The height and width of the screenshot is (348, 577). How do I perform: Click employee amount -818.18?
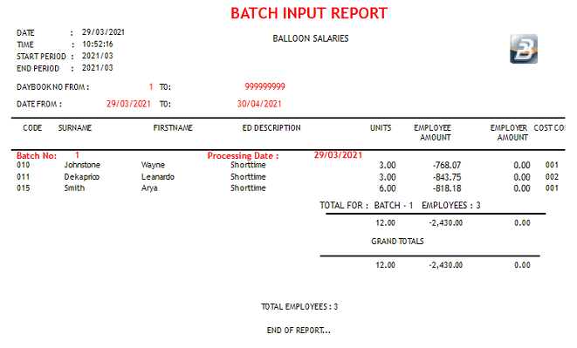coord(447,188)
